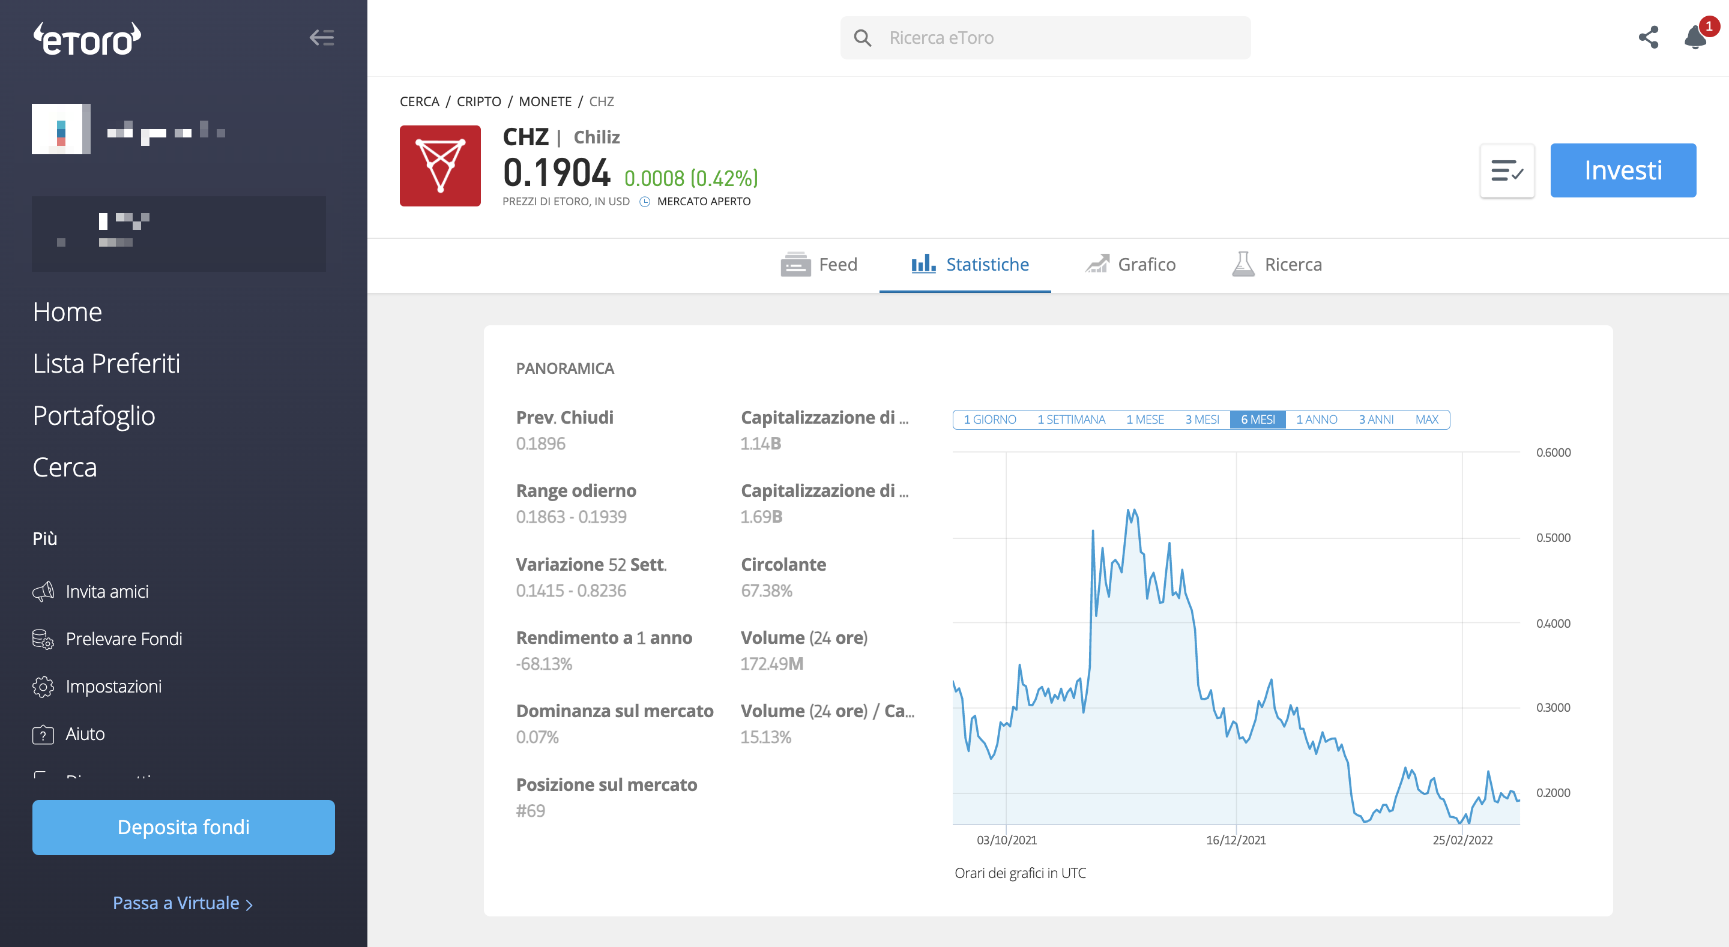Add CHZ to watchlist icon
The image size is (1729, 947).
point(1507,170)
